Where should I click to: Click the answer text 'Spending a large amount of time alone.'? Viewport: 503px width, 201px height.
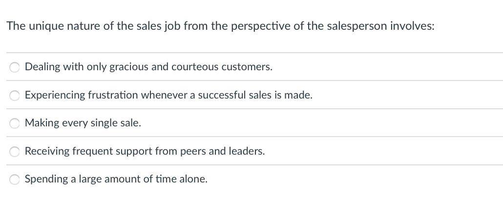click(x=116, y=179)
